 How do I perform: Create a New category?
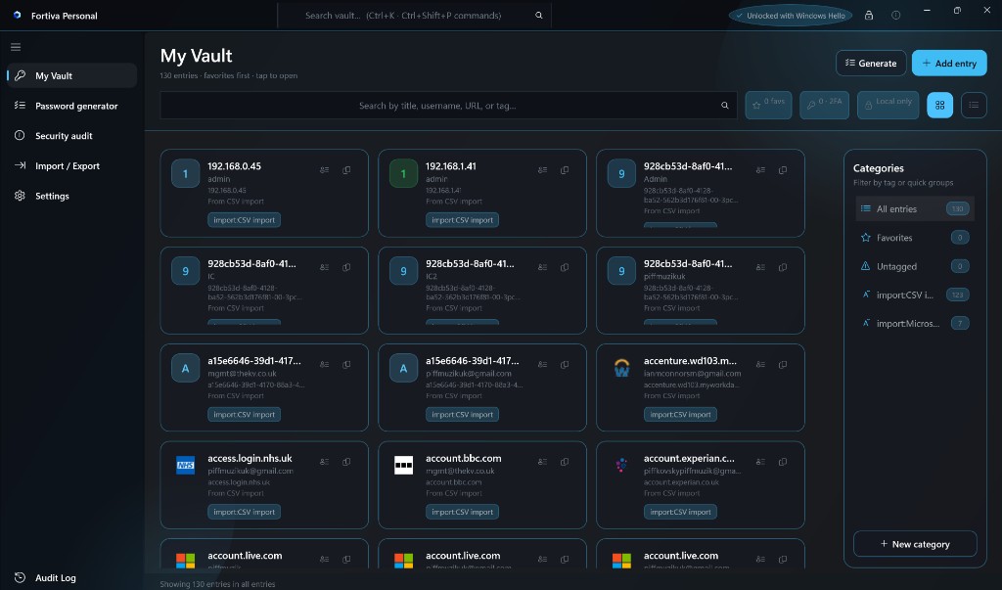point(915,544)
